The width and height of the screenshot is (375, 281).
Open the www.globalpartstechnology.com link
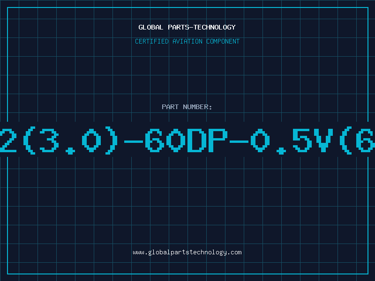pyautogui.click(x=187, y=252)
